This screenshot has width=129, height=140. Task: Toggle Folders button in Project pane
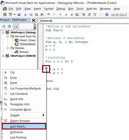pos(16,26)
